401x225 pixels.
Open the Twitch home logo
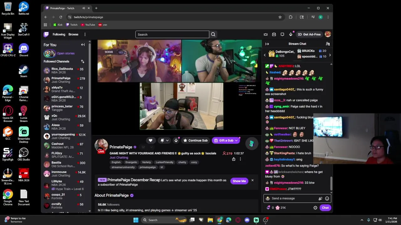46,34
